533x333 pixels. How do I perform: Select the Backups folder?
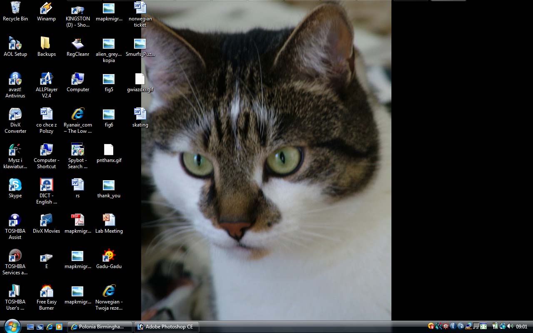click(x=46, y=44)
